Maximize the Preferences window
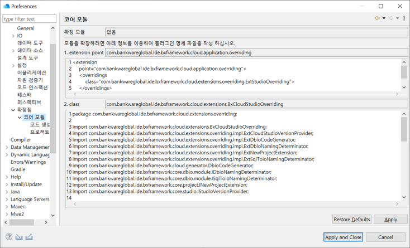The width and height of the screenshot is (410, 248). [381, 6]
